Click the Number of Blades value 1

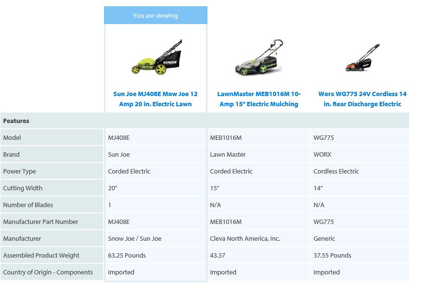109,205
